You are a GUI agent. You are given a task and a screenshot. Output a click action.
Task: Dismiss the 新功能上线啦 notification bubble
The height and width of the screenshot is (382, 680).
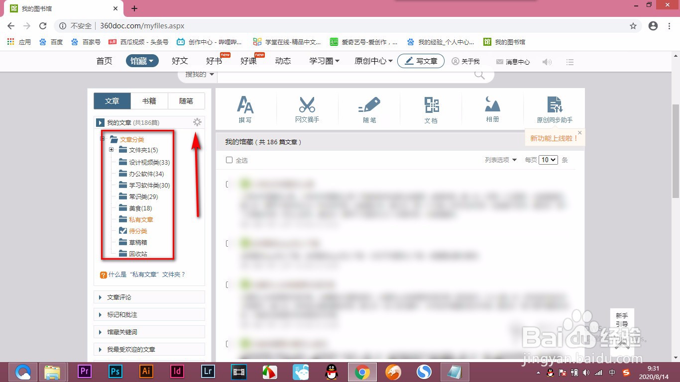pos(579,133)
